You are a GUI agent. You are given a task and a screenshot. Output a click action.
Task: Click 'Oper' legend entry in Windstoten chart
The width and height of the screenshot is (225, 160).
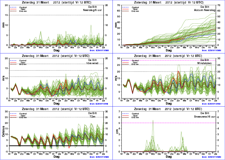[x=135, y=62]
